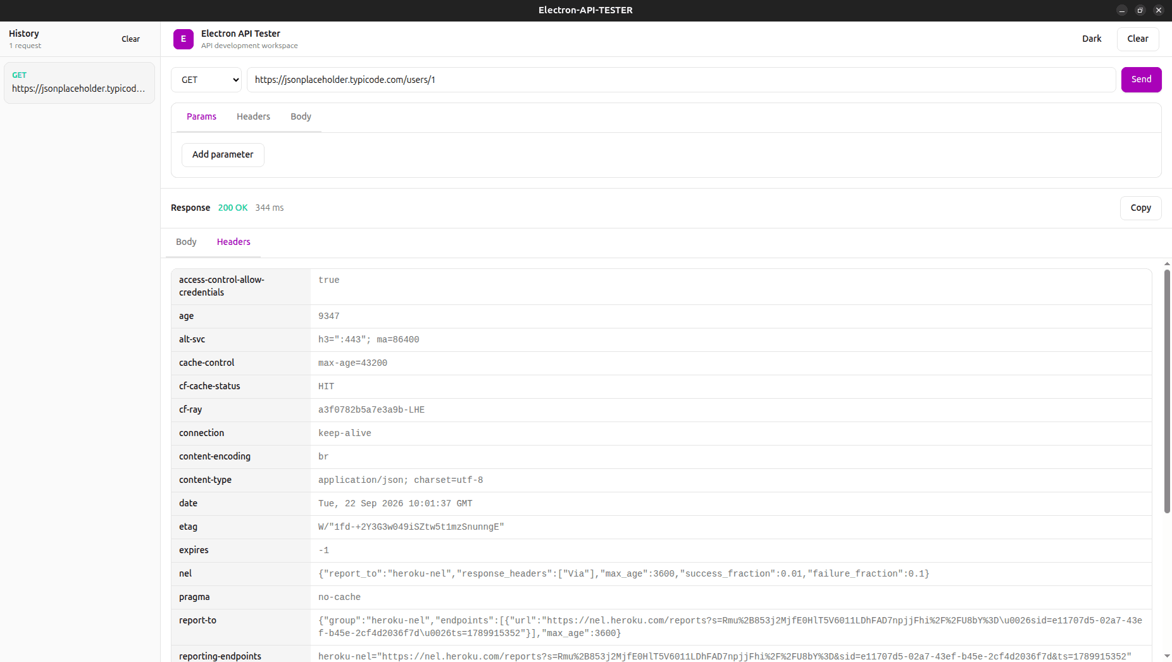Click 'application/json; charset=utf-8' value
Screen dimensions: 1172x662
401,480
